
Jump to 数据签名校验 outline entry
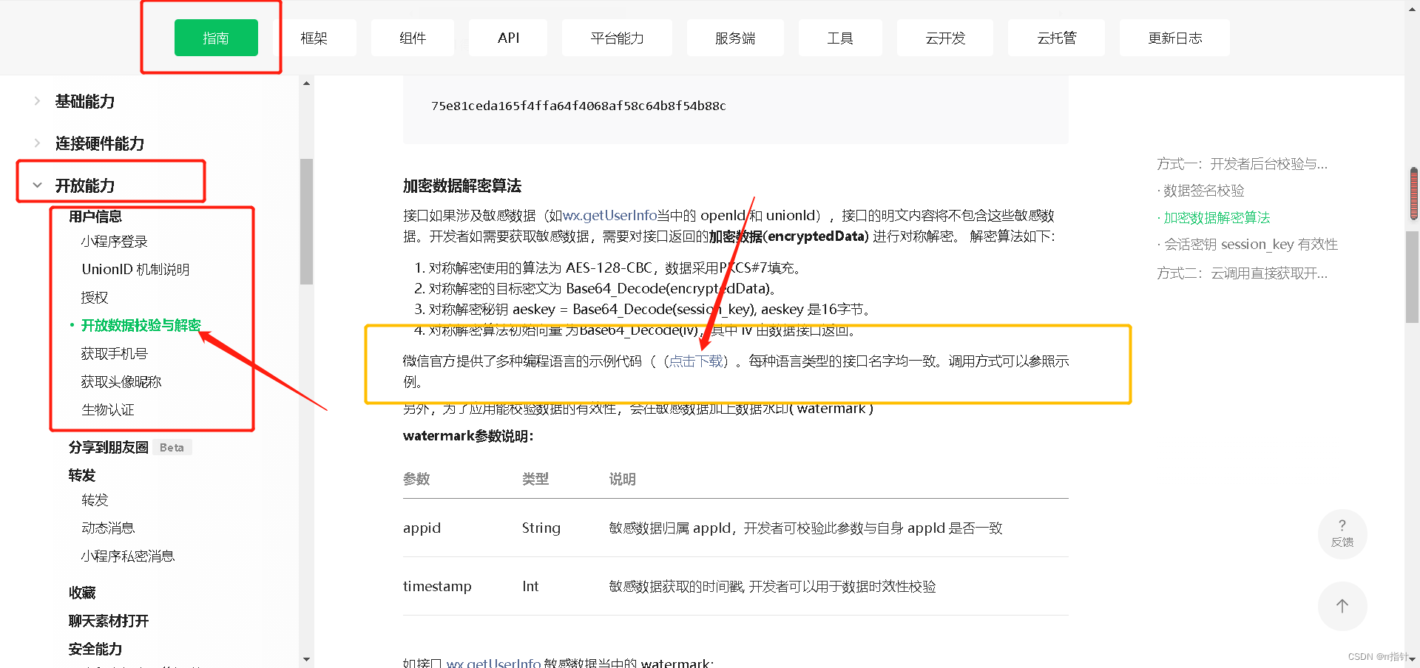tap(1203, 191)
